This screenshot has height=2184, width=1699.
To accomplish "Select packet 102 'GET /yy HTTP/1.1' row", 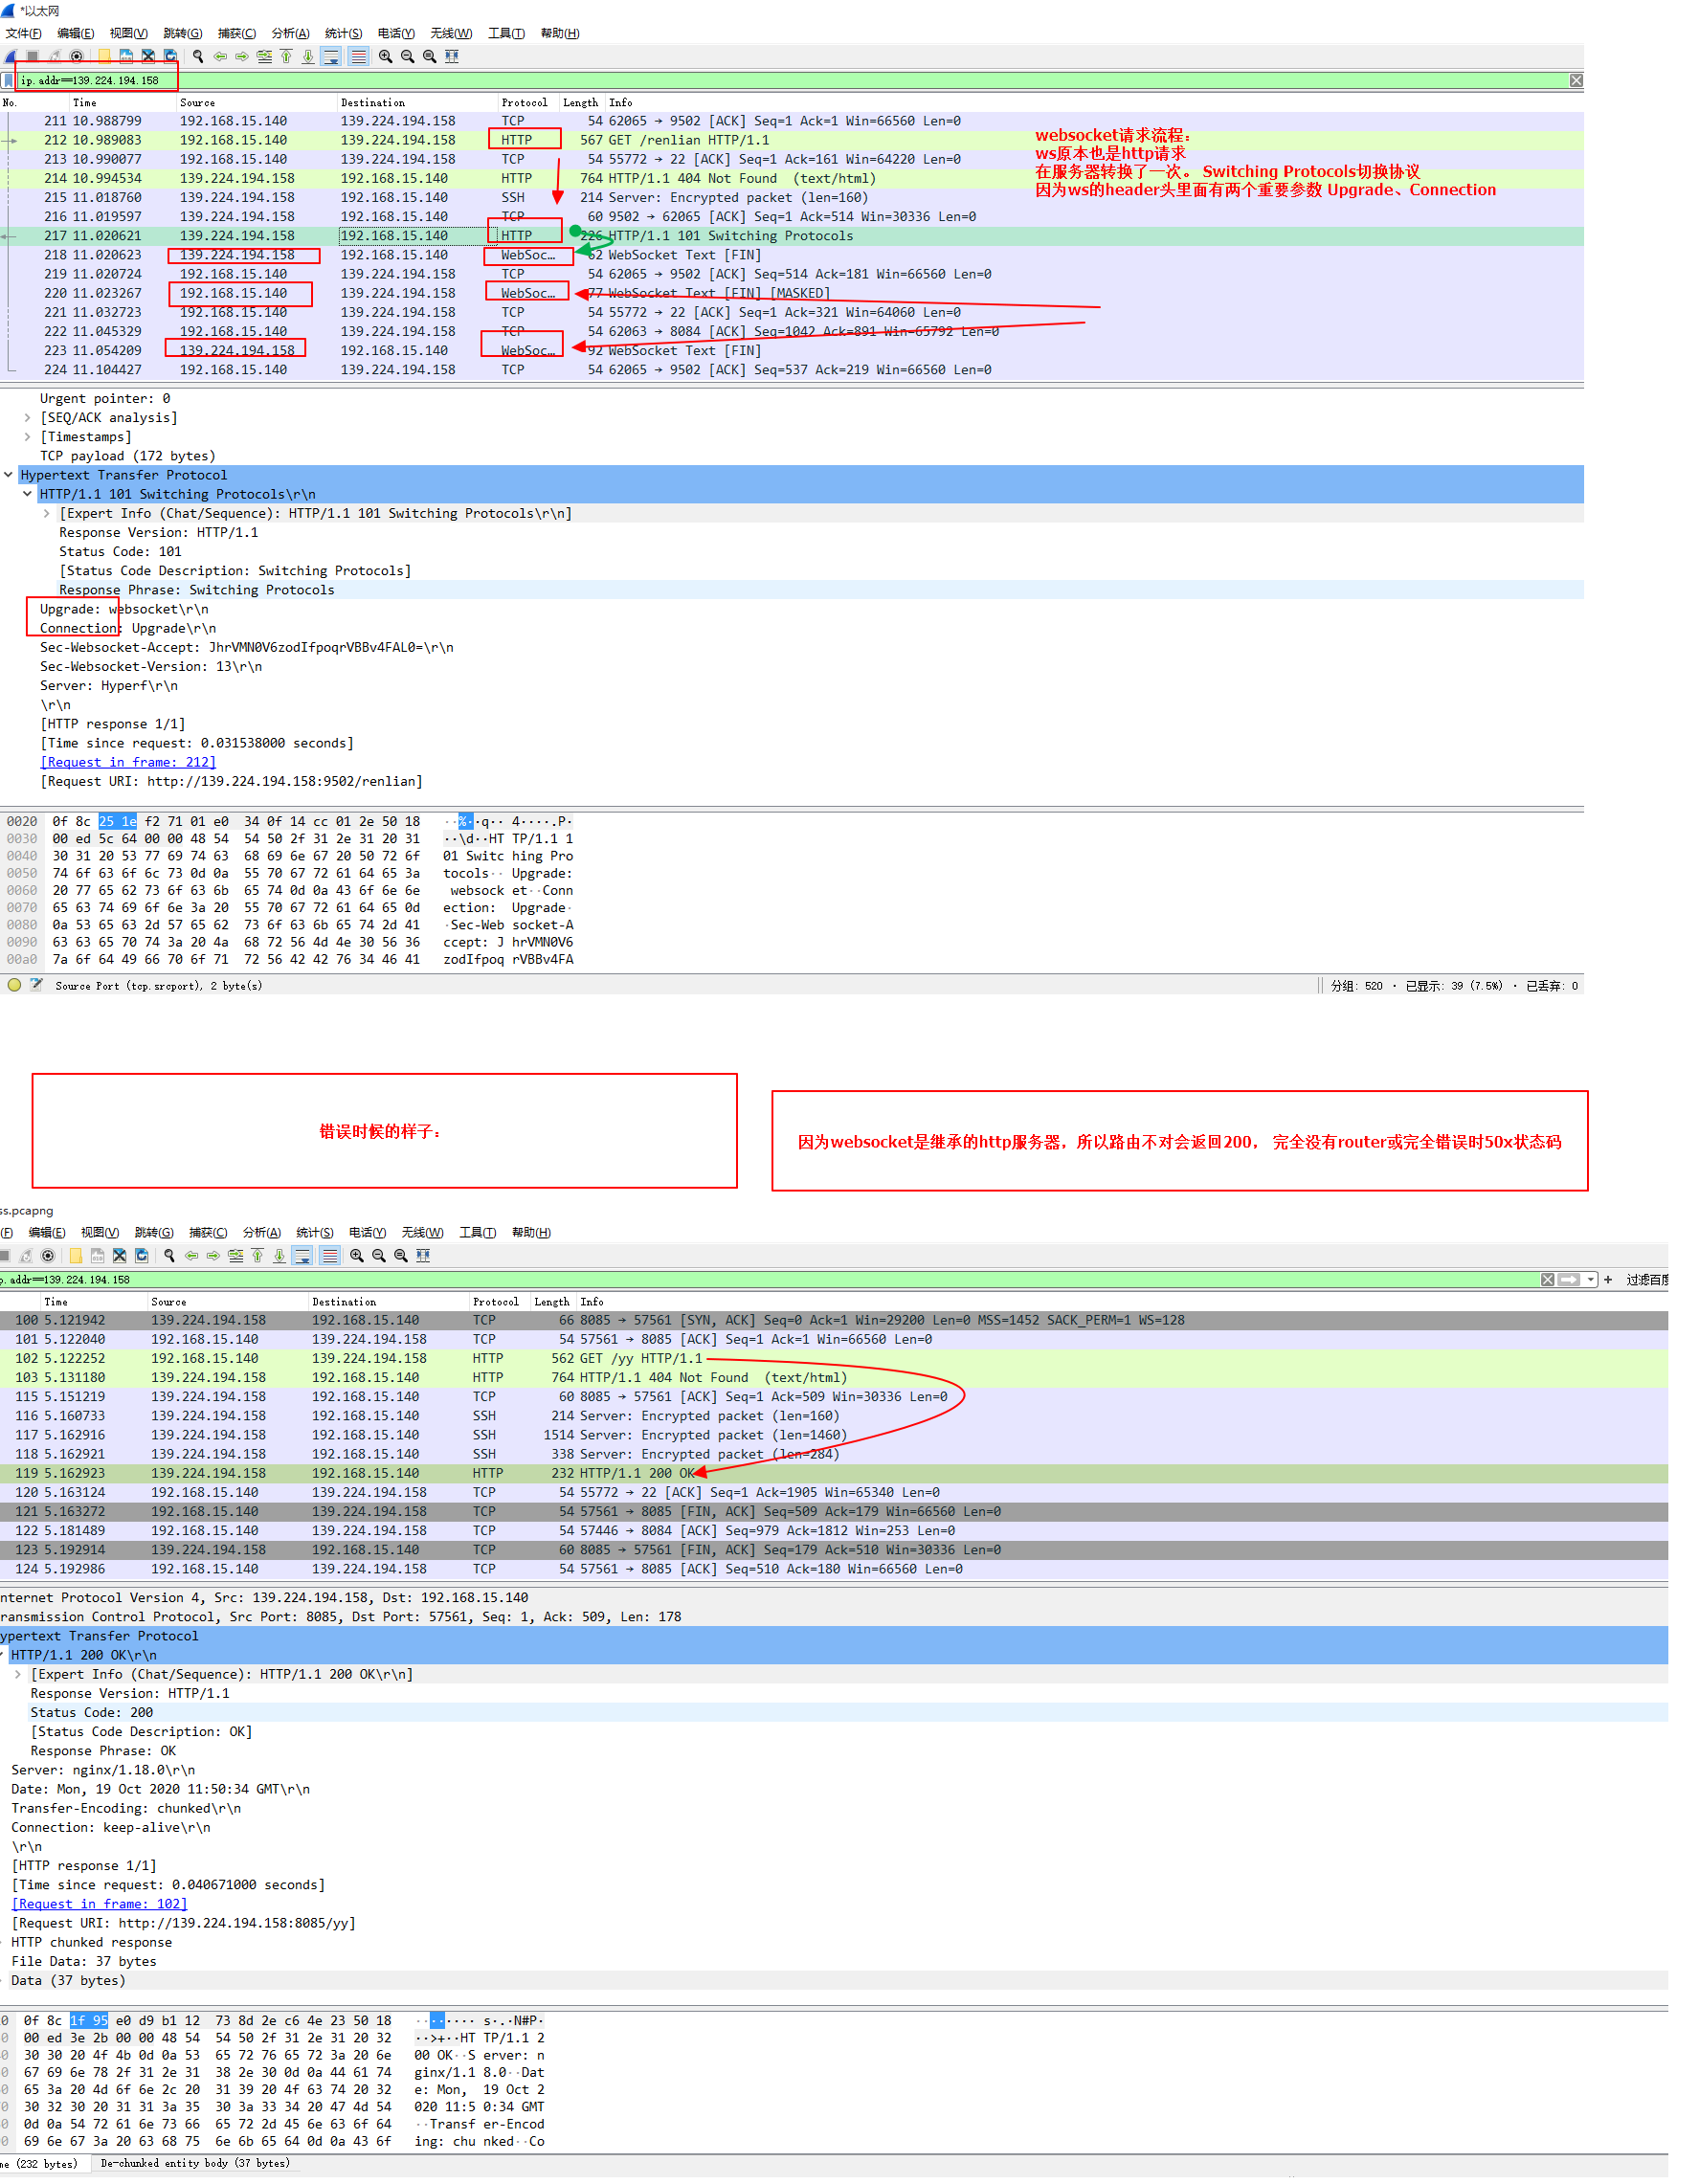I will (x=834, y=1358).
